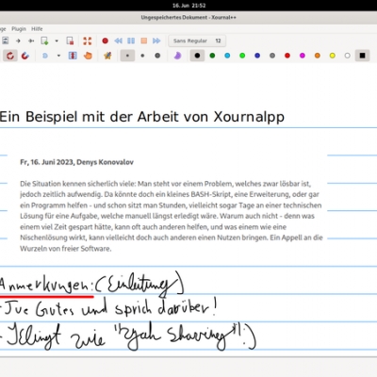Screen dimensions: 377x377
Task: Pick the yellow color swatch
Action: (x=333, y=56)
